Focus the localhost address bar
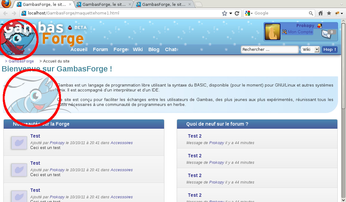This screenshot has width=346, height=202. [x=123, y=13]
